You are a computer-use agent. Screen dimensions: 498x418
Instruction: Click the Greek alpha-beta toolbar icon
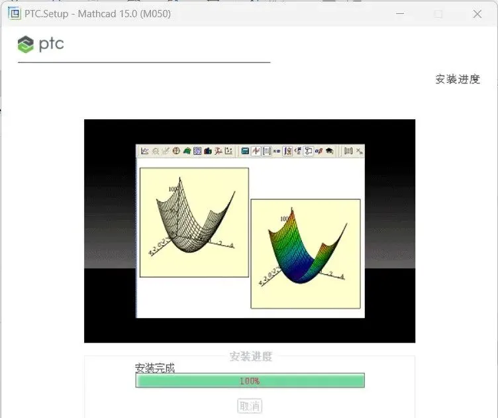pos(319,151)
